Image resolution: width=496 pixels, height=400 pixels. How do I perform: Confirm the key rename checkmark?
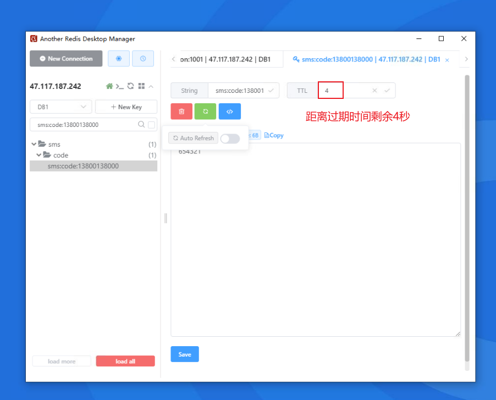coord(271,91)
